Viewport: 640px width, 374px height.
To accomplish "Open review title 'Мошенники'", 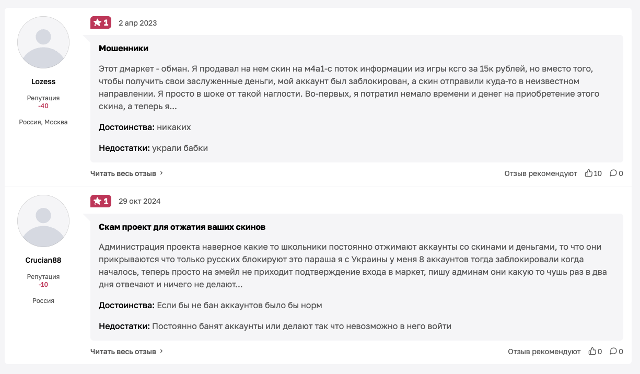I will coord(123,49).
